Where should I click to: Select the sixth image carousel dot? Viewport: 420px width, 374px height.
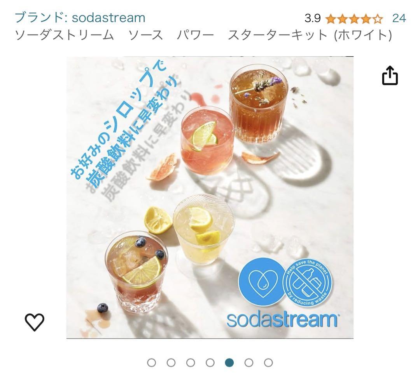249,363
